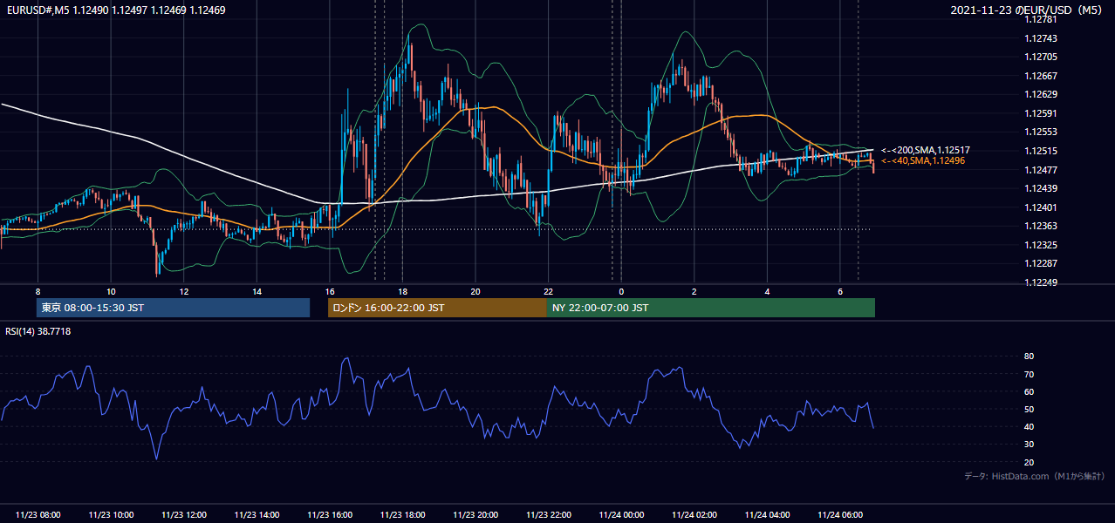Image resolution: width=1115 pixels, height=523 pixels.
Task: Click the 11/23 22:00 bottom time label
Action: click(x=548, y=515)
